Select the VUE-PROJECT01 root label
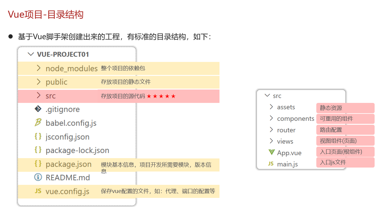The image size is (391, 207). click(x=63, y=55)
